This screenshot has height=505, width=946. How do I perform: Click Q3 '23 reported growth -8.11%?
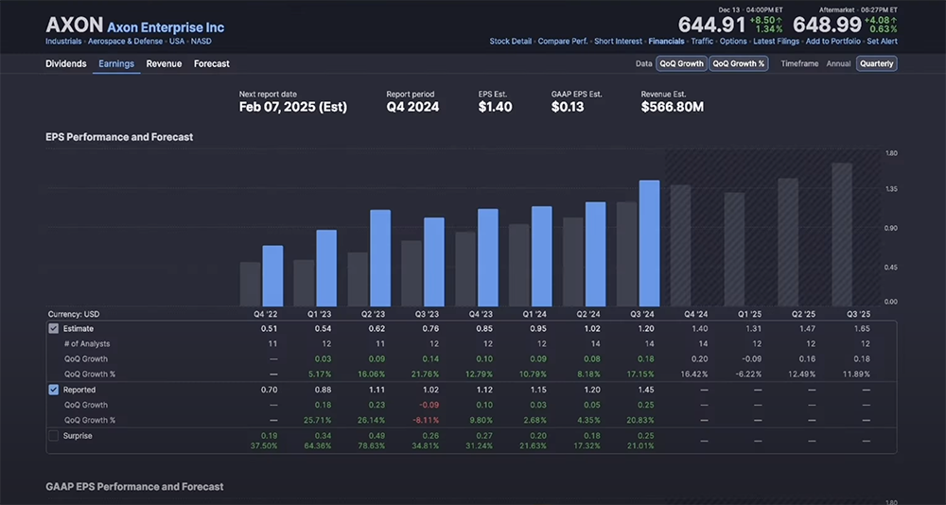427,420
